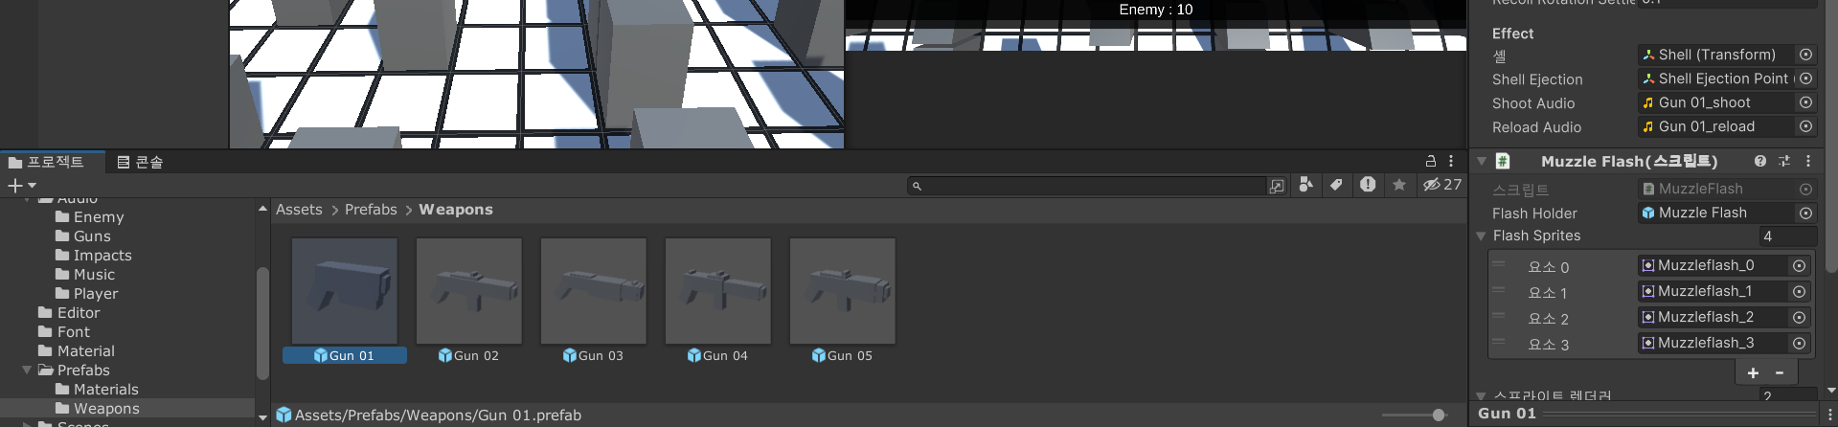The width and height of the screenshot is (1838, 427).
Task: Click search by type filter icon
Action: coord(1305,185)
